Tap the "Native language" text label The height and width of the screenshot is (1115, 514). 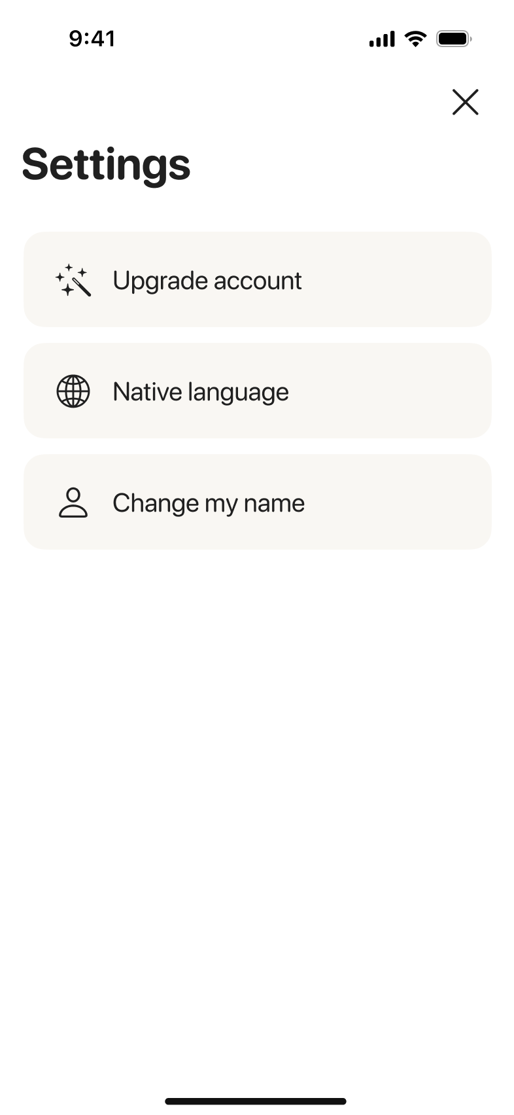click(200, 392)
